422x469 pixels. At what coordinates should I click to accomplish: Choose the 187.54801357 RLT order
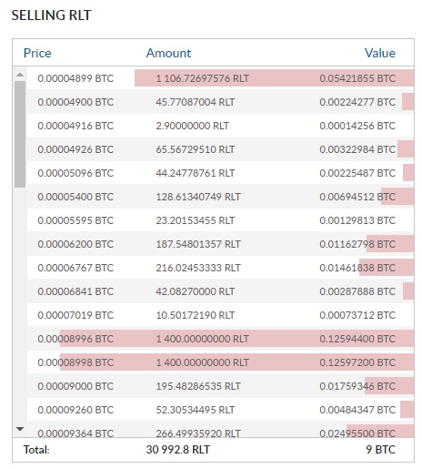(x=221, y=244)
